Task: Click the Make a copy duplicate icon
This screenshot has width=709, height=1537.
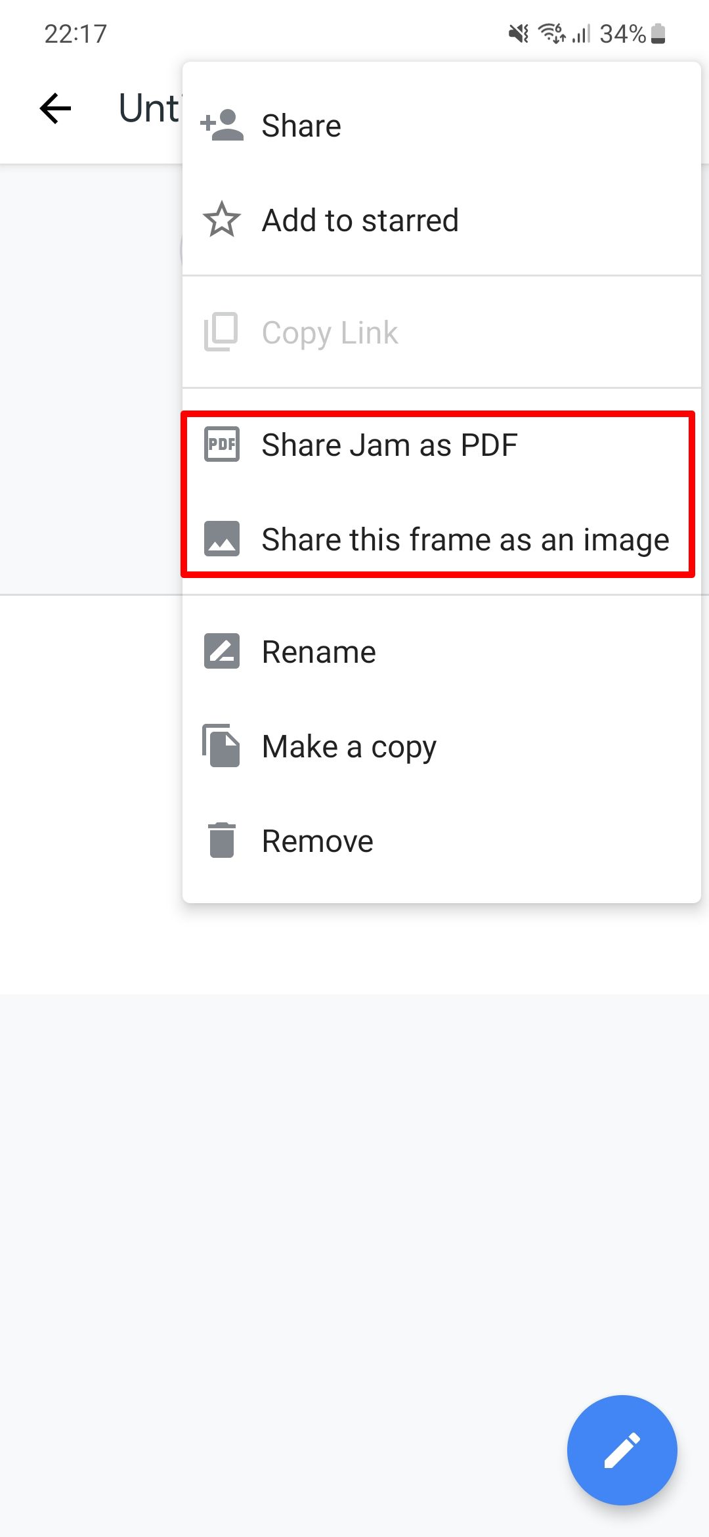Action: pyautogui.click(x=222, y=746)
